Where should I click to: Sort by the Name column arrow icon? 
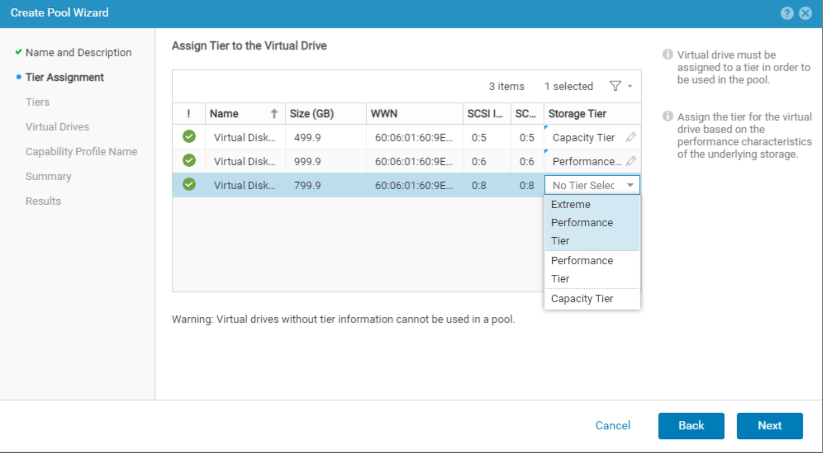tap(274, 114)
